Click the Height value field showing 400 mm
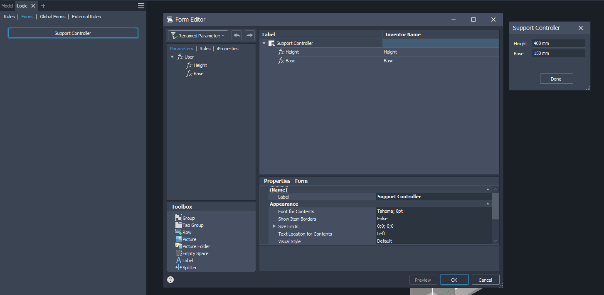Viewport: 604px width, 295px height. coord(558,43)
